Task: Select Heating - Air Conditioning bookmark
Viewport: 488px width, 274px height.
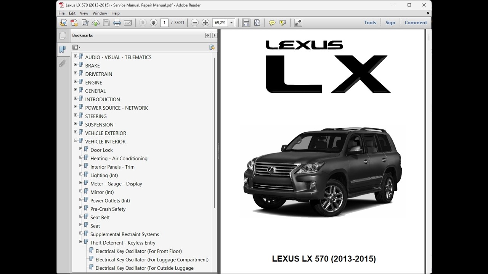Action: click(x=119, y=158)
